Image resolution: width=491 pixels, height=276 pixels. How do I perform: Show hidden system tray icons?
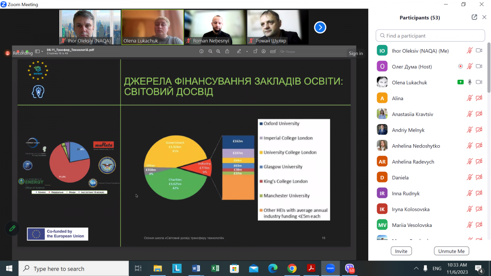click(416, 269)
